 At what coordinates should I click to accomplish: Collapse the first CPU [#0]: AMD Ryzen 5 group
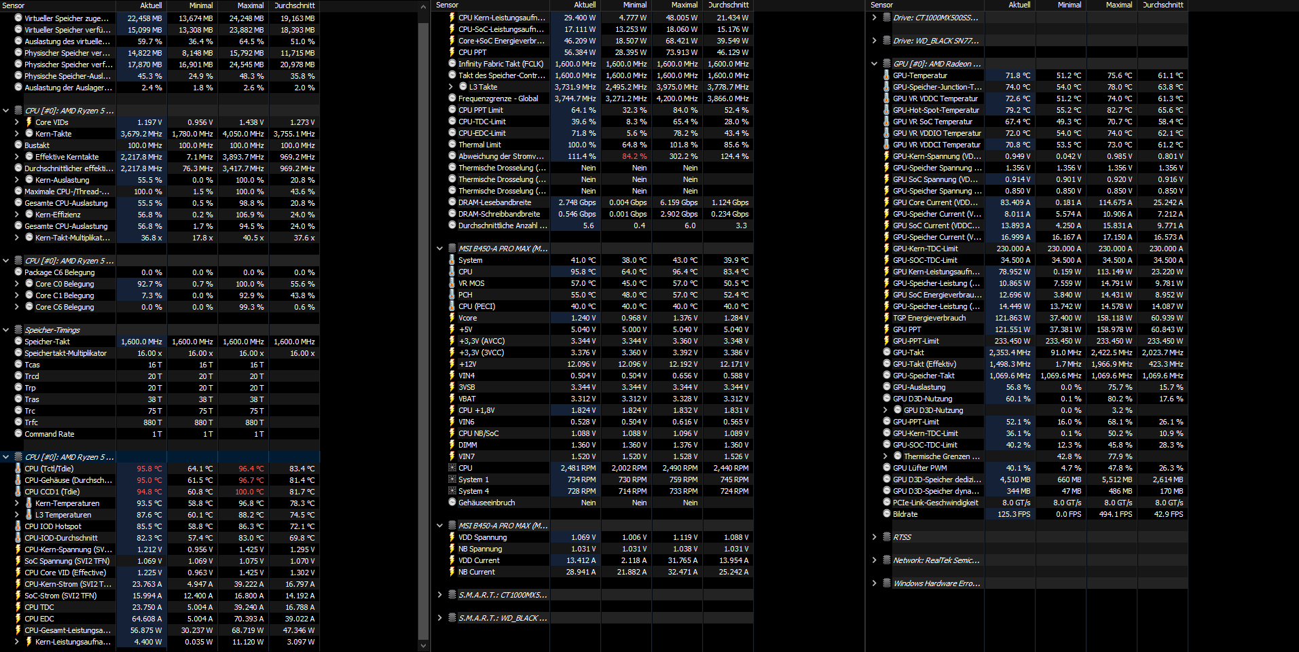pos(6,111)
